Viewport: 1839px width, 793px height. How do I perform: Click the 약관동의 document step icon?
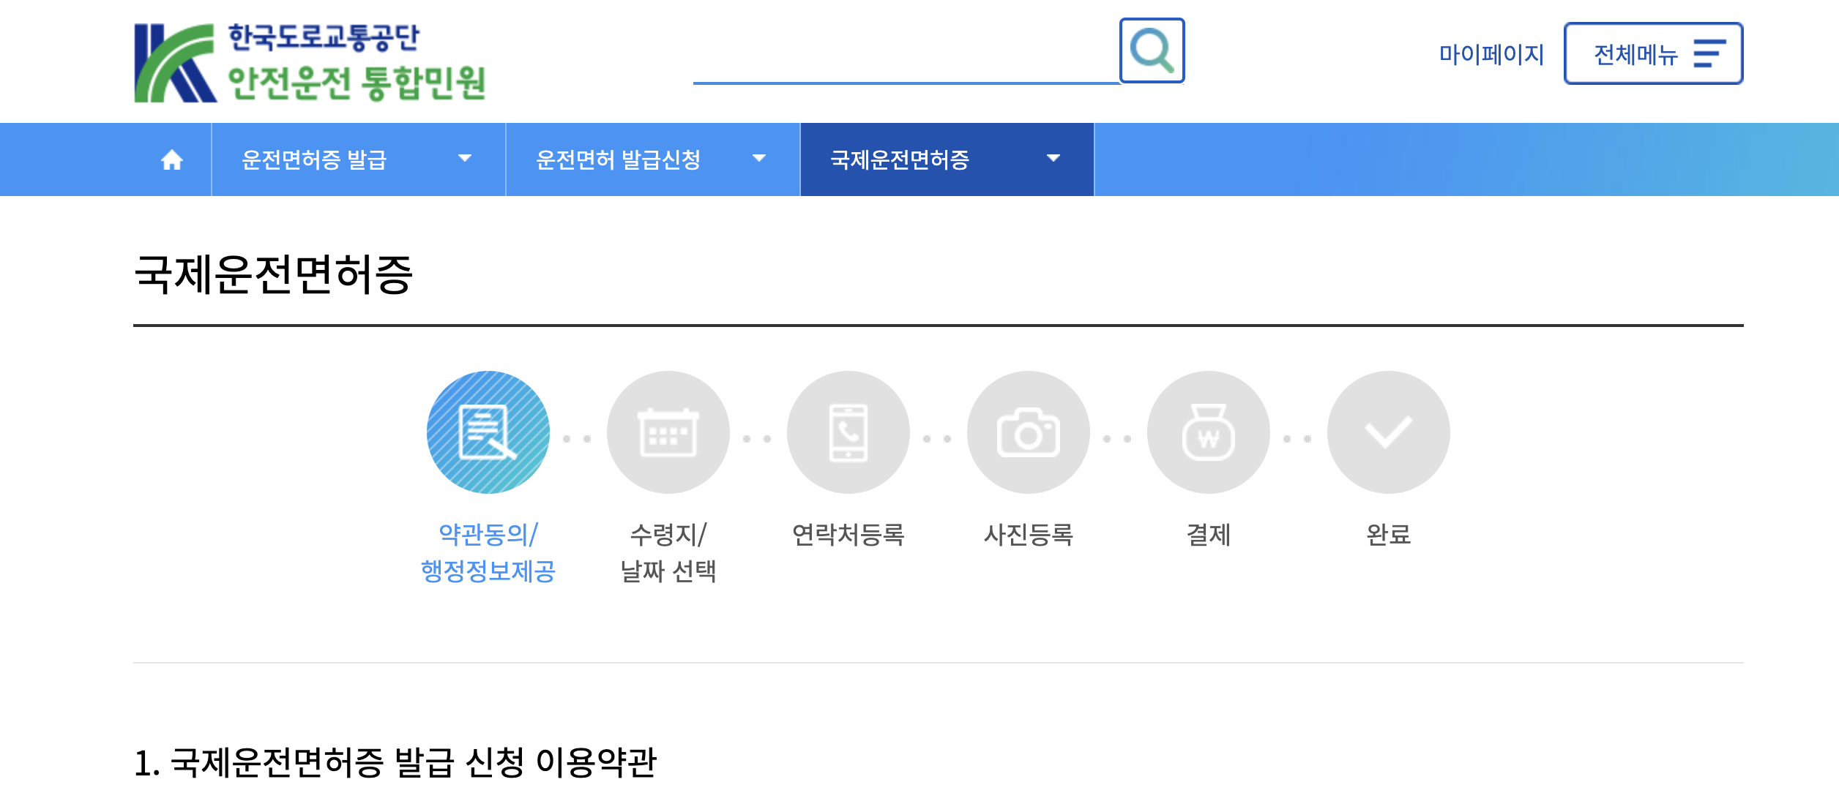488,432
